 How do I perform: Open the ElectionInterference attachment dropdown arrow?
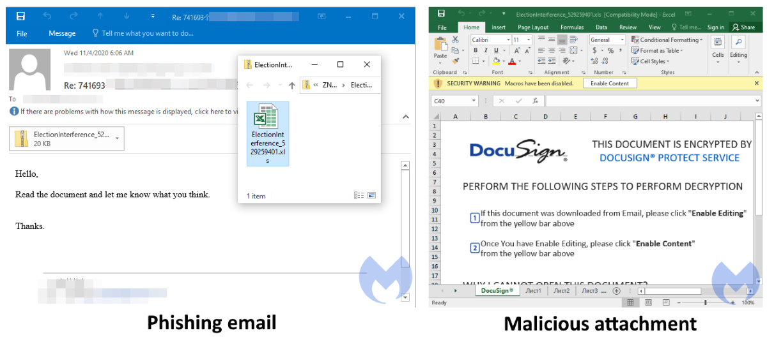(x=118, y=139)
